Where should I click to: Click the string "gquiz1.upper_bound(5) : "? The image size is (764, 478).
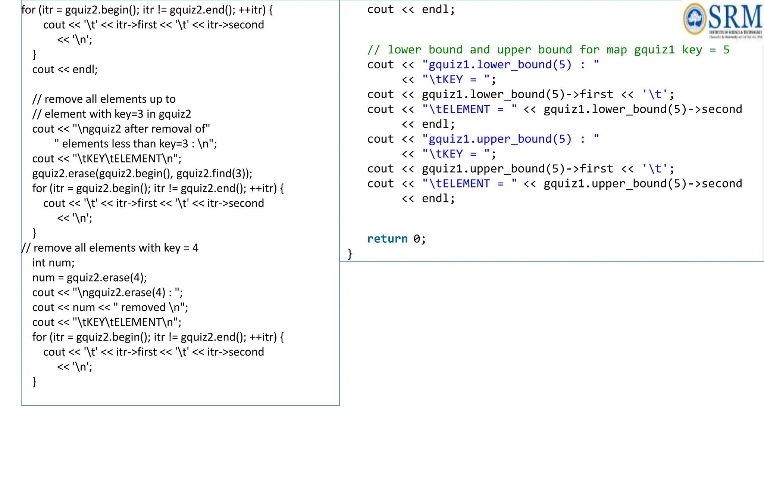511,139
